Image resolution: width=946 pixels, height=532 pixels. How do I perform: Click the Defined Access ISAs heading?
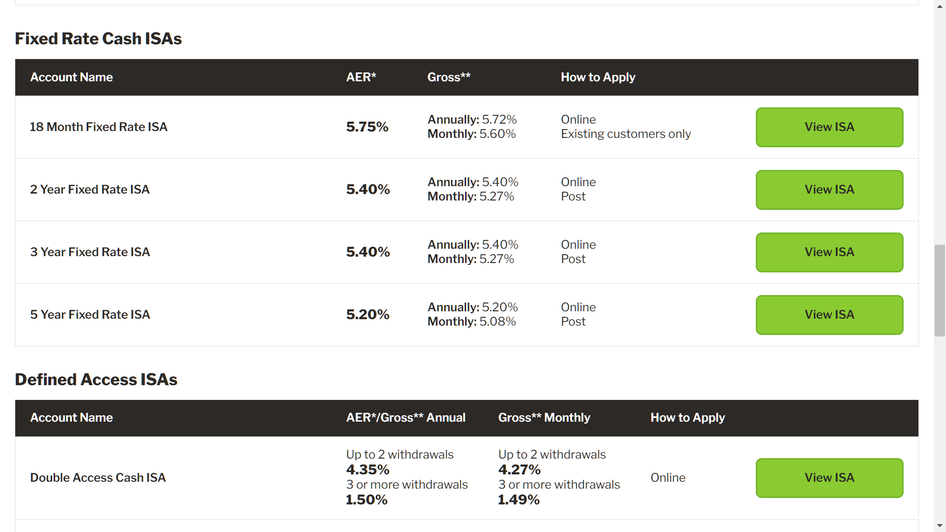pos(96,379)
